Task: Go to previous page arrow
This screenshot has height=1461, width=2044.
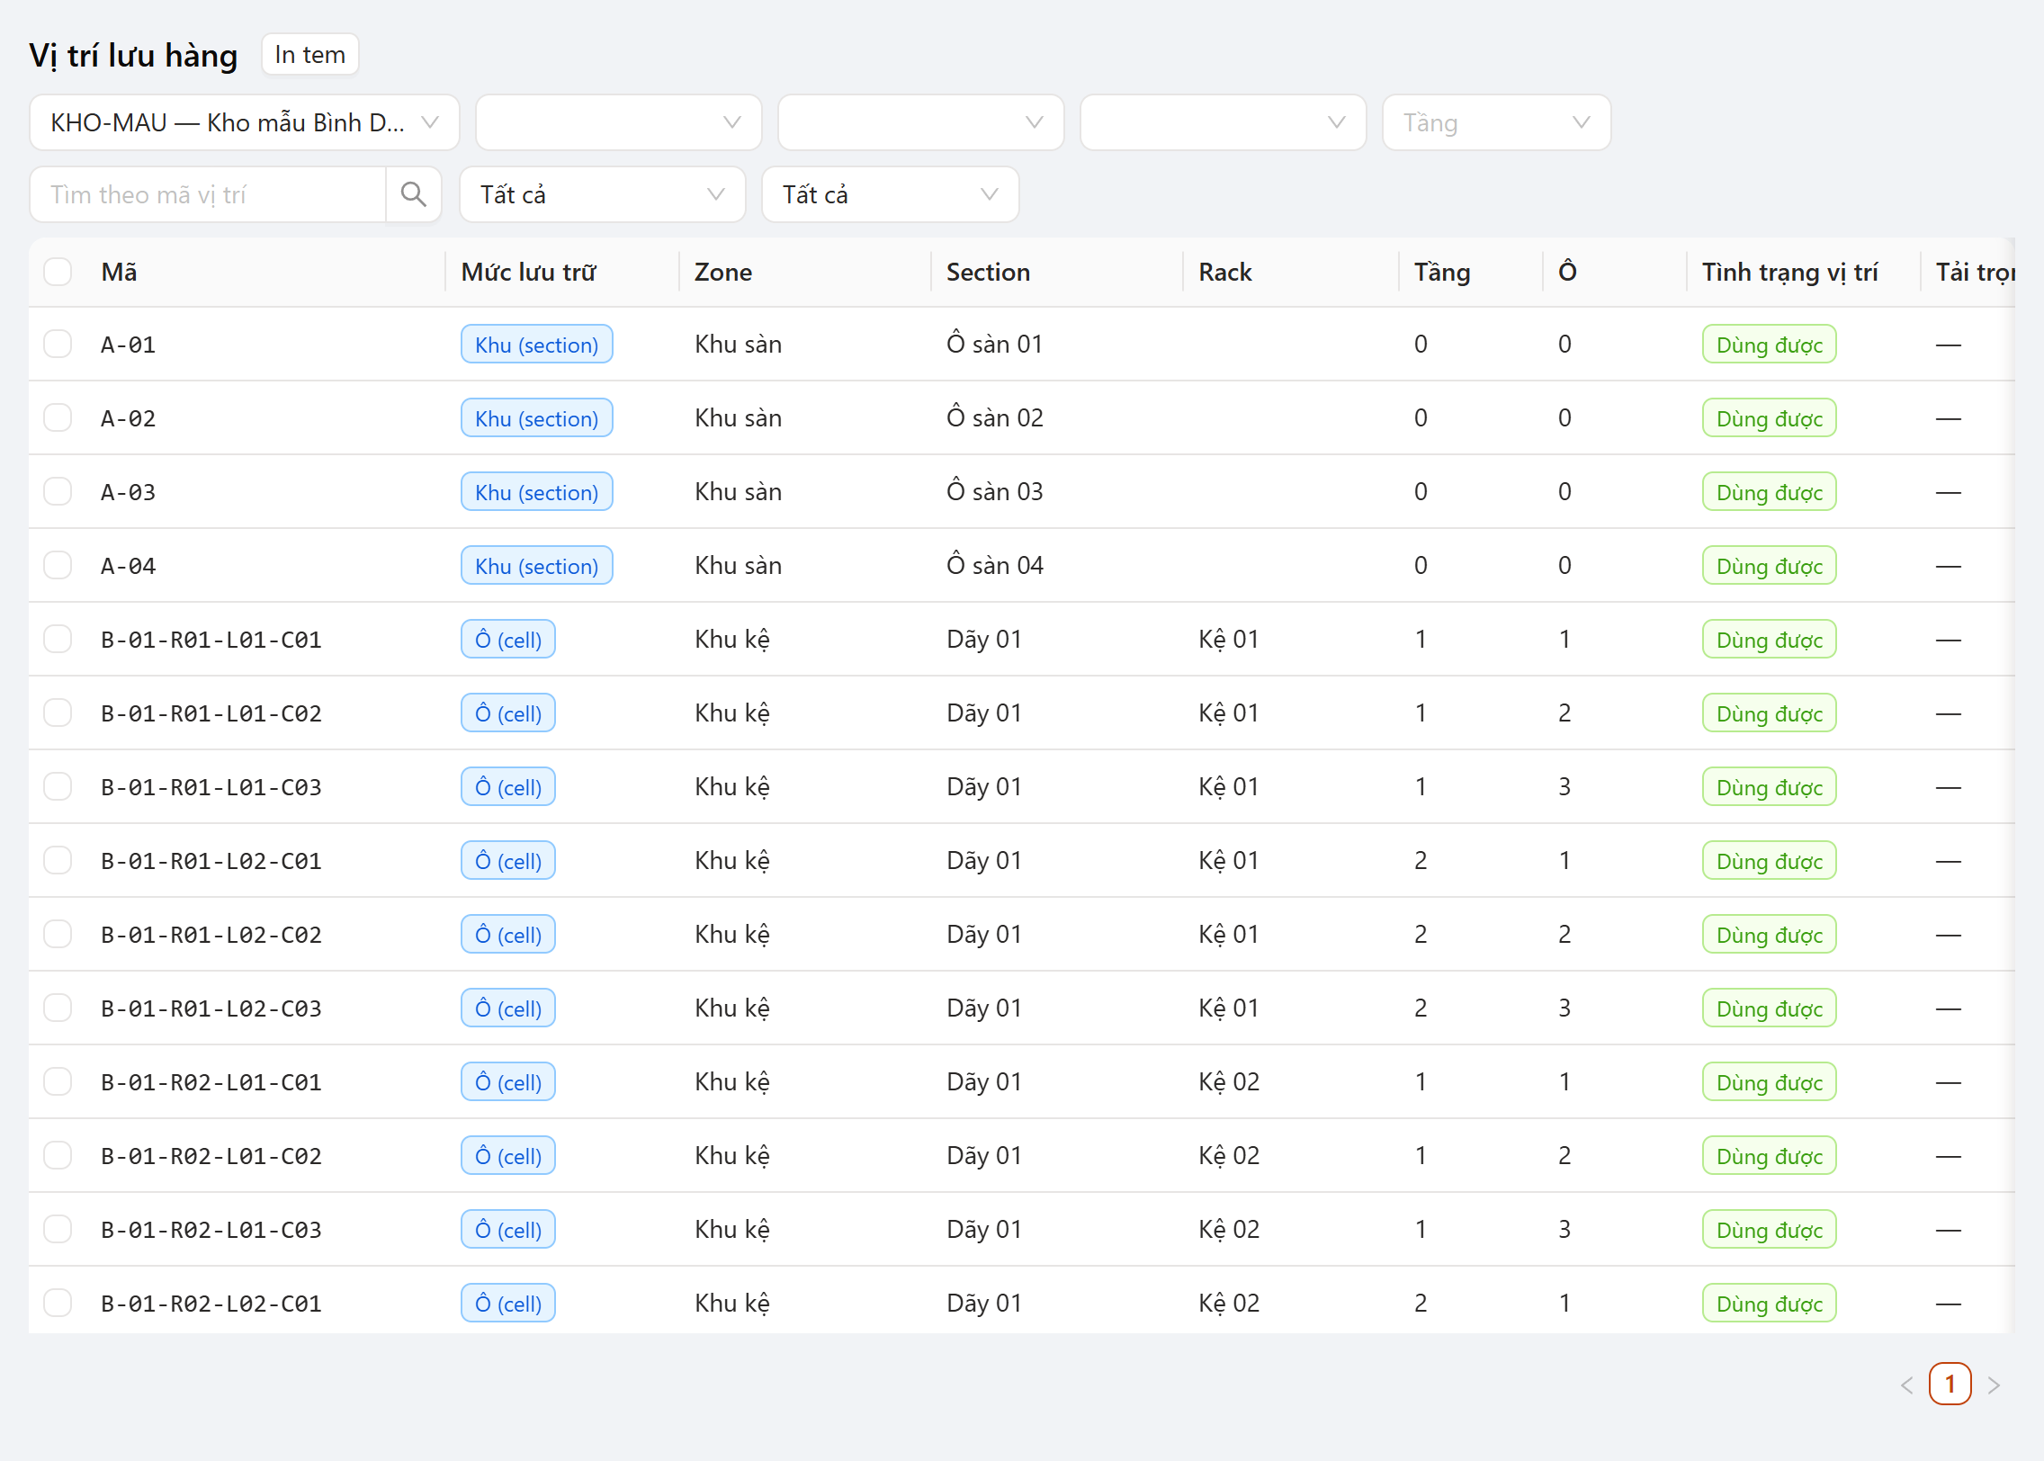Action: coord(1906,1385)
